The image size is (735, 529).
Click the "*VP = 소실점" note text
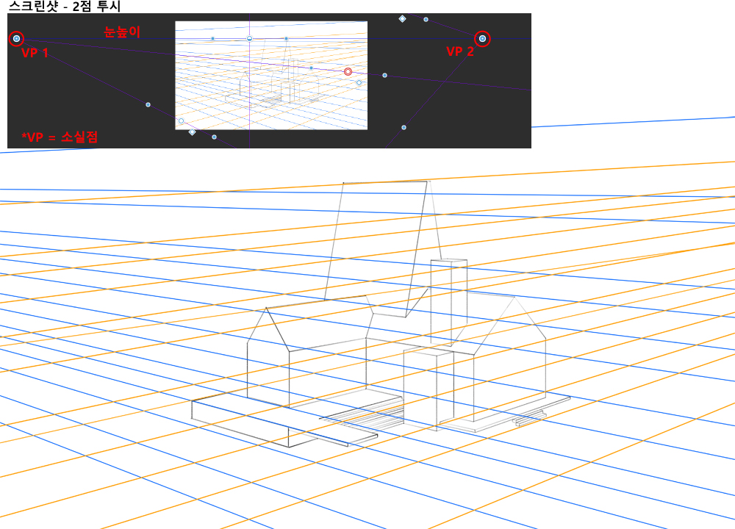[60, 137]
